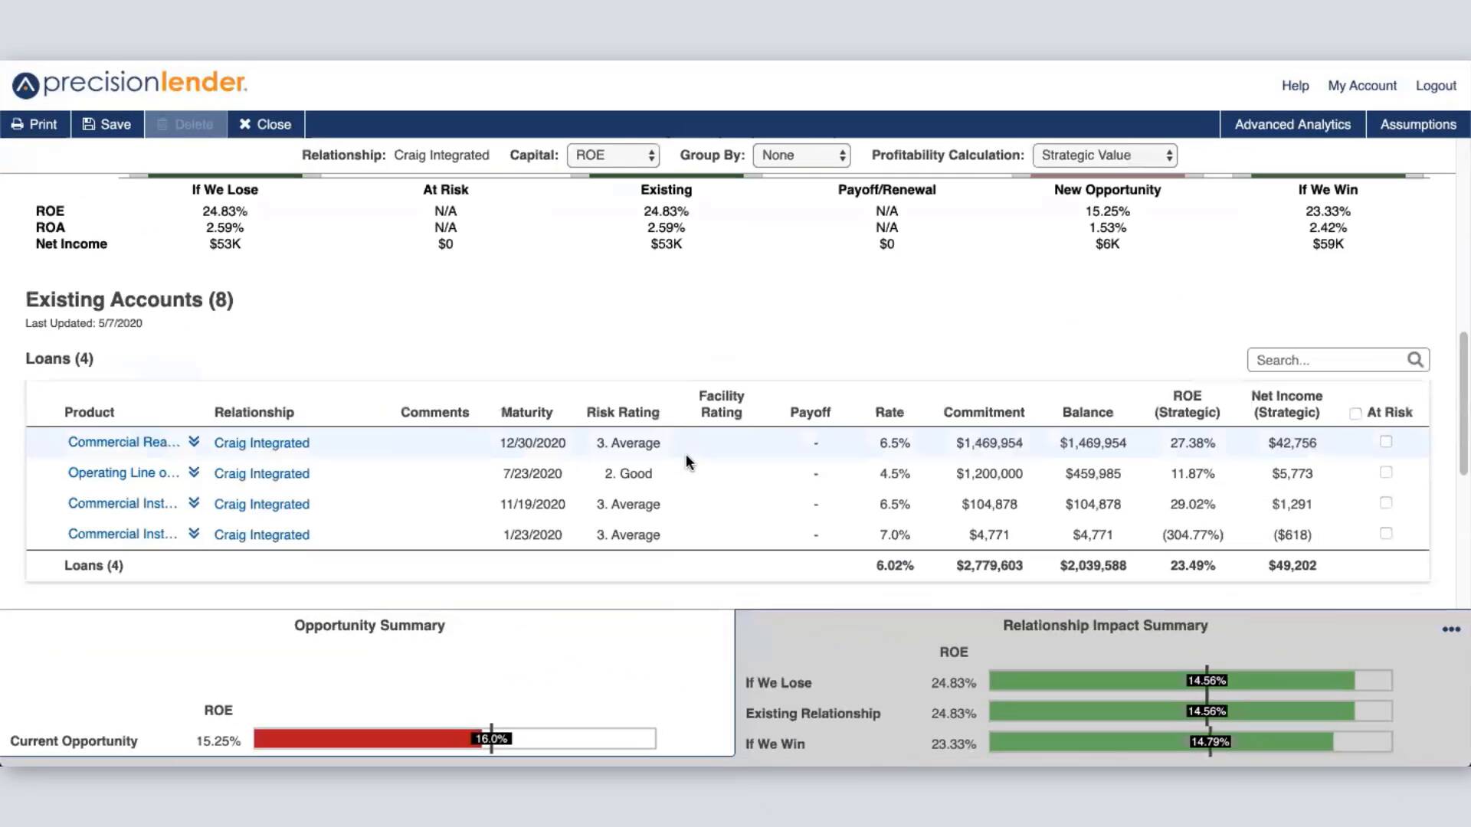Open the ellipsis menu on Relationship Impact Summary
Viewport: 1471px width, 827px height.
[1451, 629]
